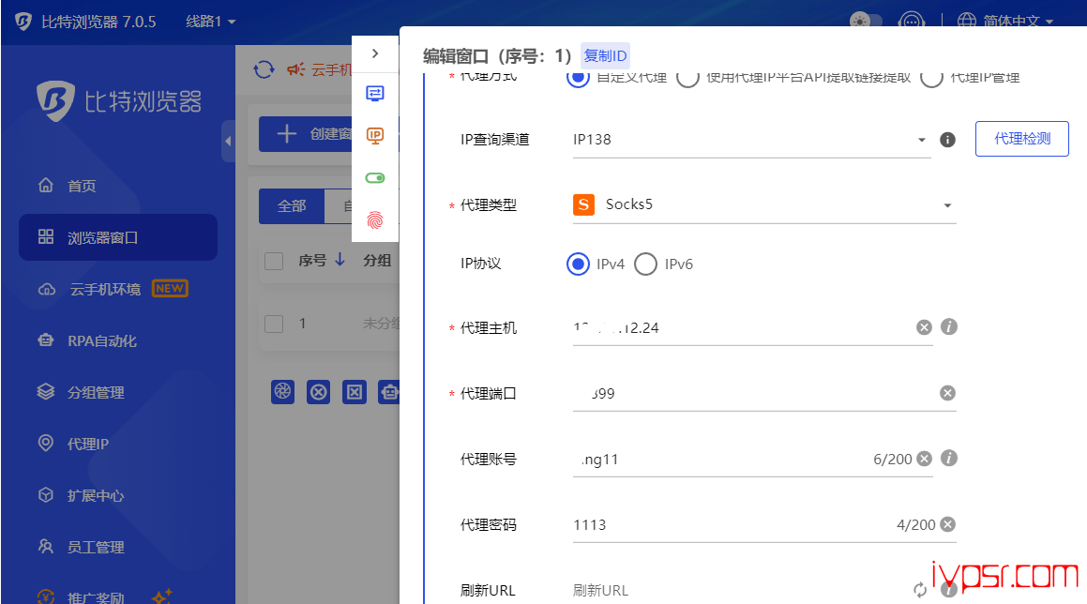Select the API提取链接提取 proxy radio option
This screenshot has height=604, width=1087.
click(x=687, y=77)
